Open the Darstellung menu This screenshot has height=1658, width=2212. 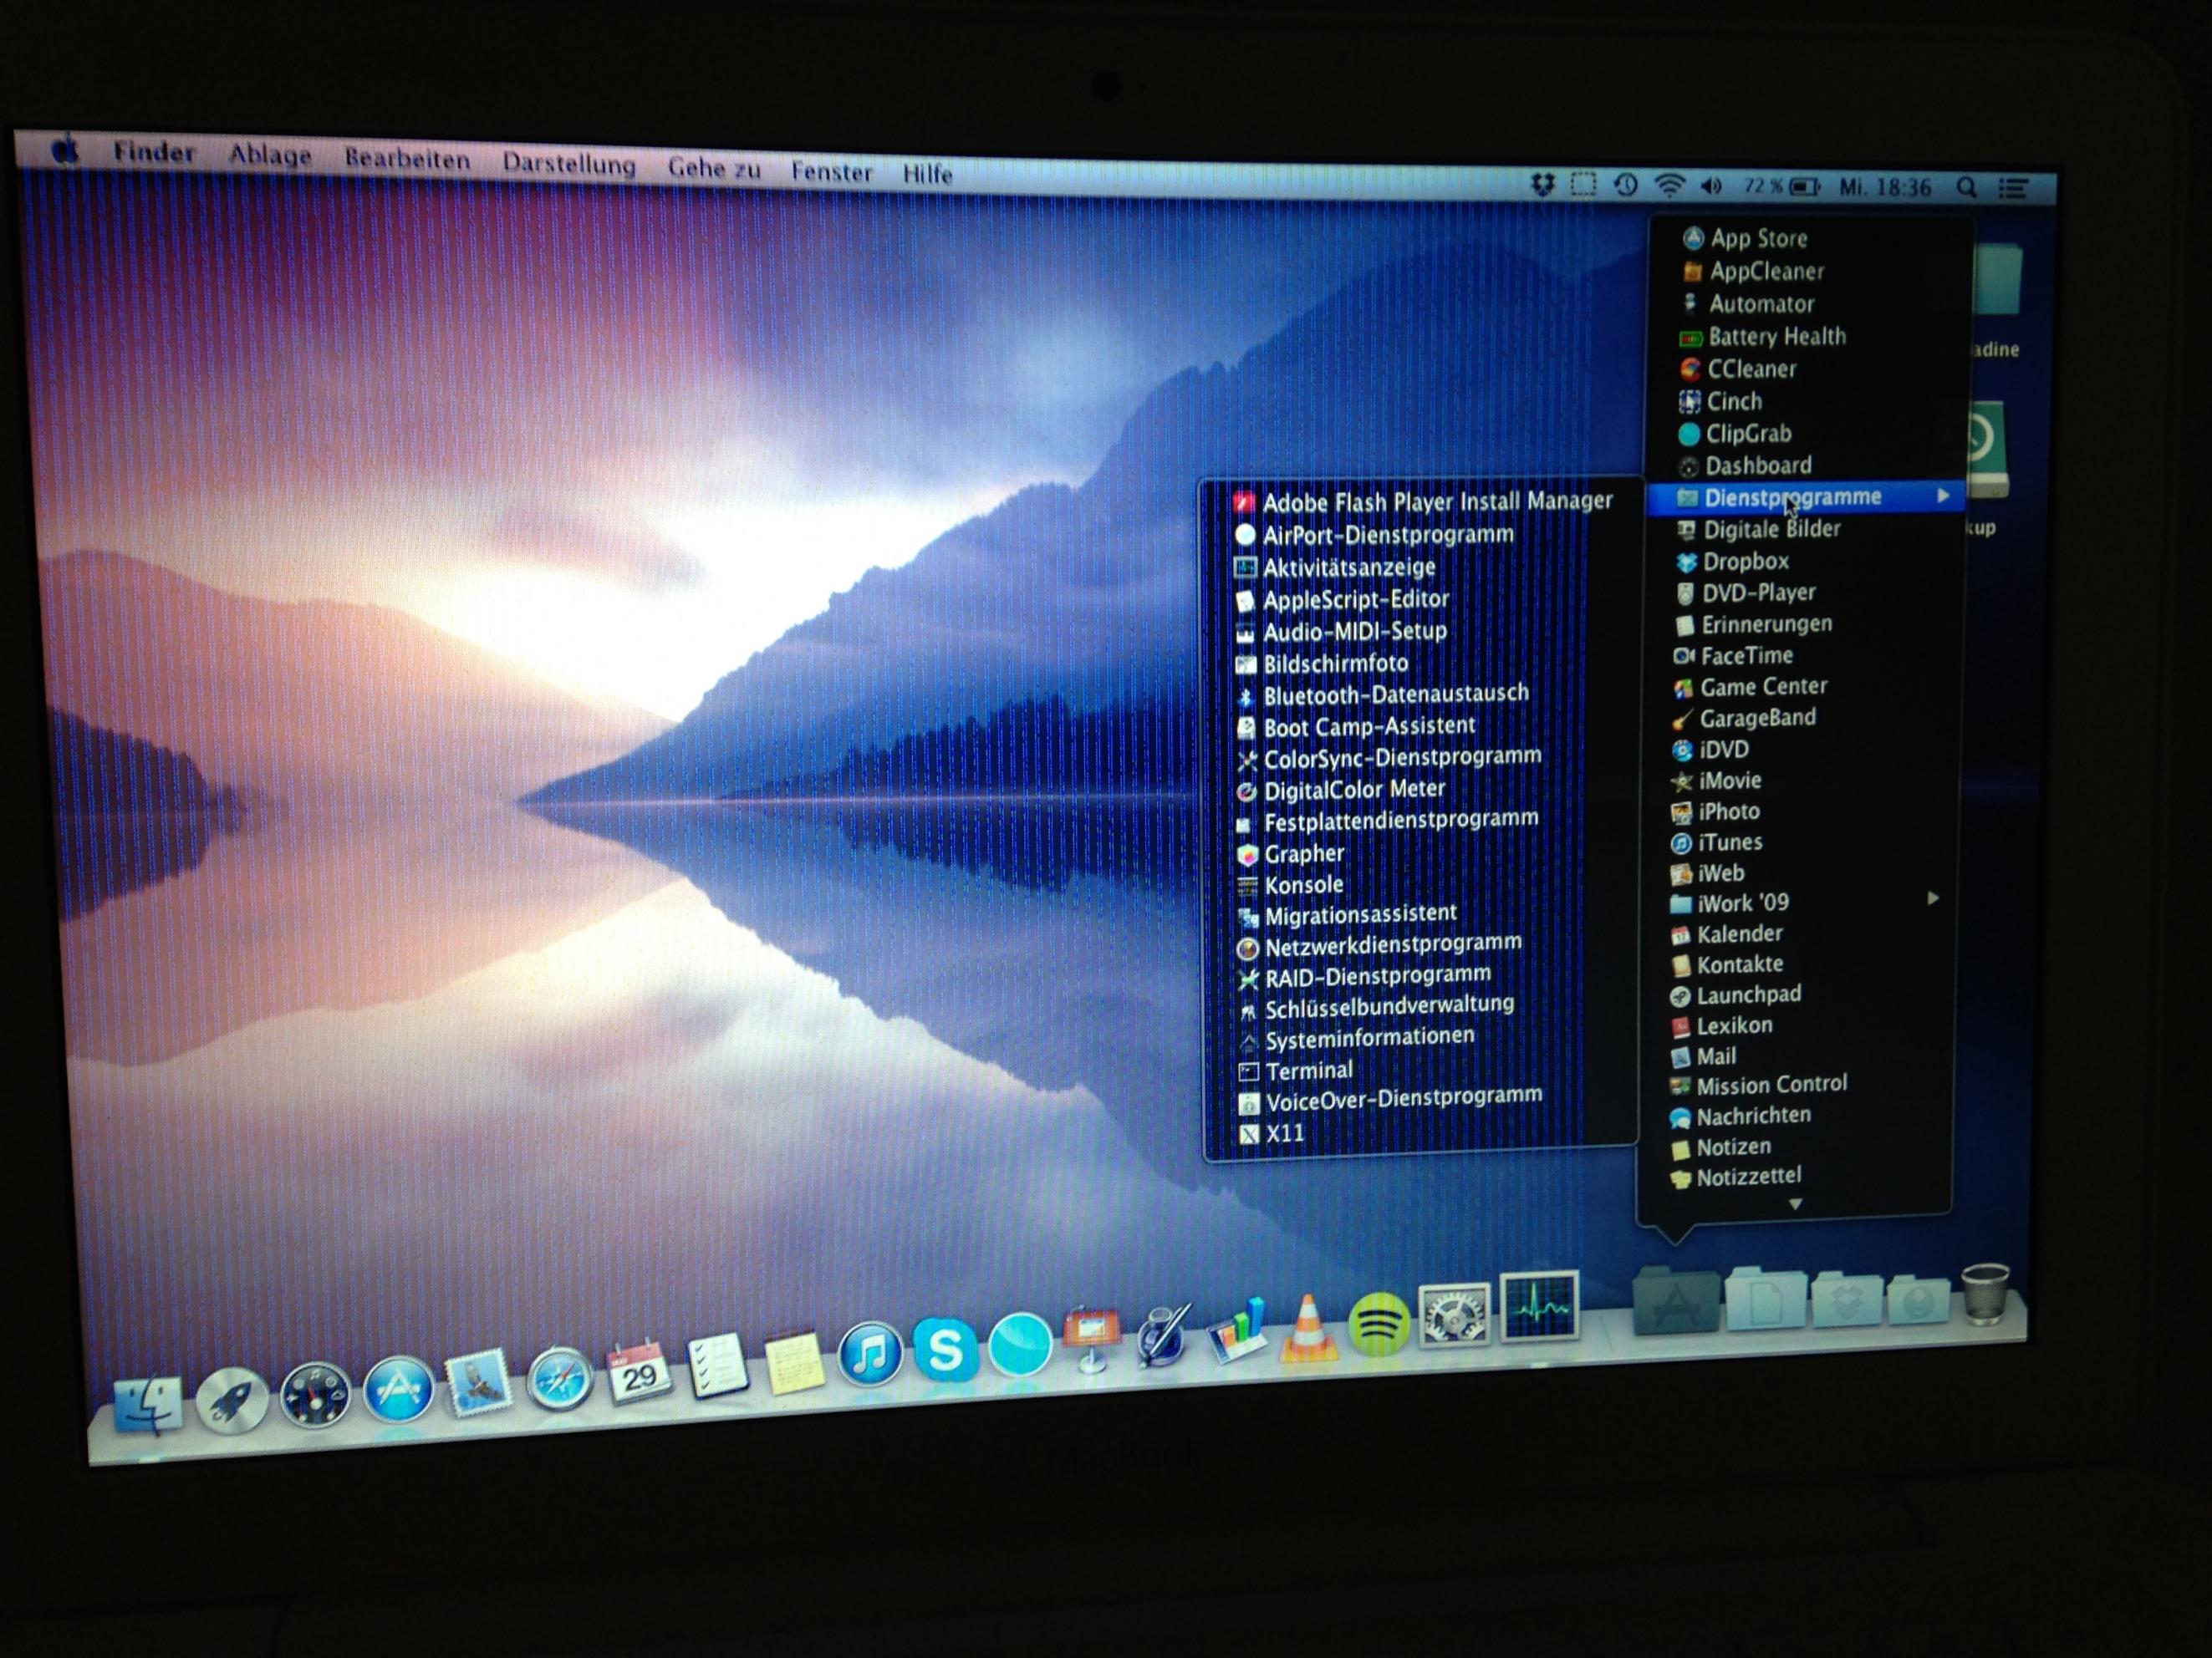[x=568, y=164]
